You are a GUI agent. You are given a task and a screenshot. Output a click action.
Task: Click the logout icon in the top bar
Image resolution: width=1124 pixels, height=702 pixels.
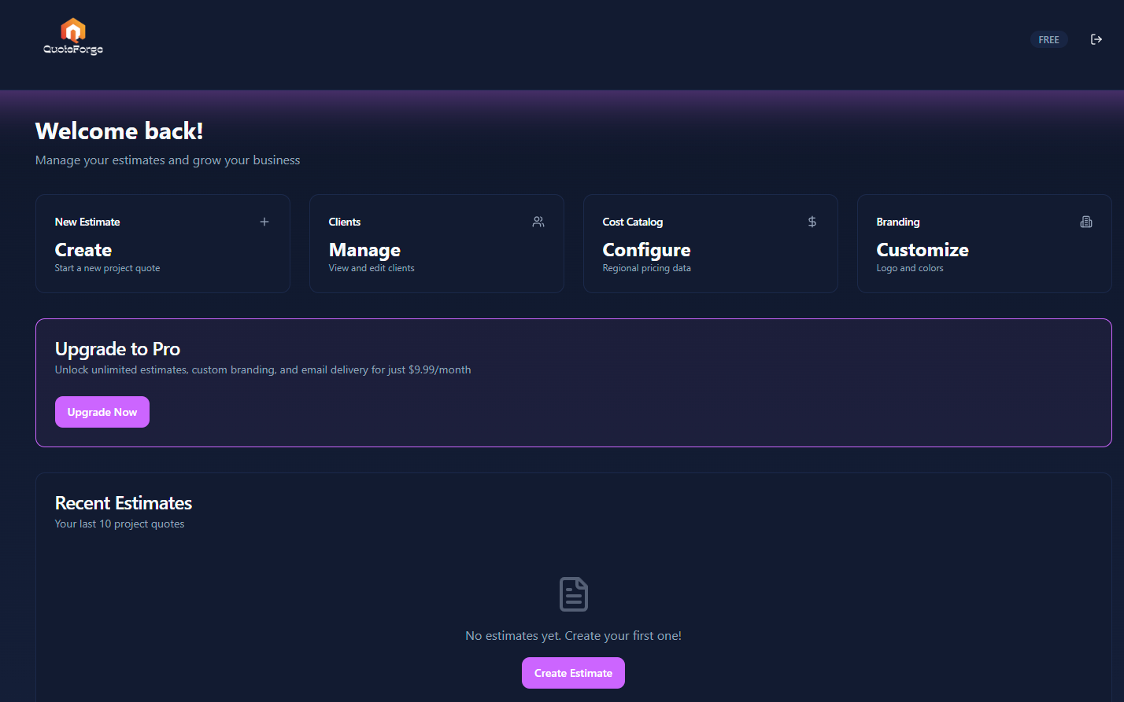coord(1096,39)
